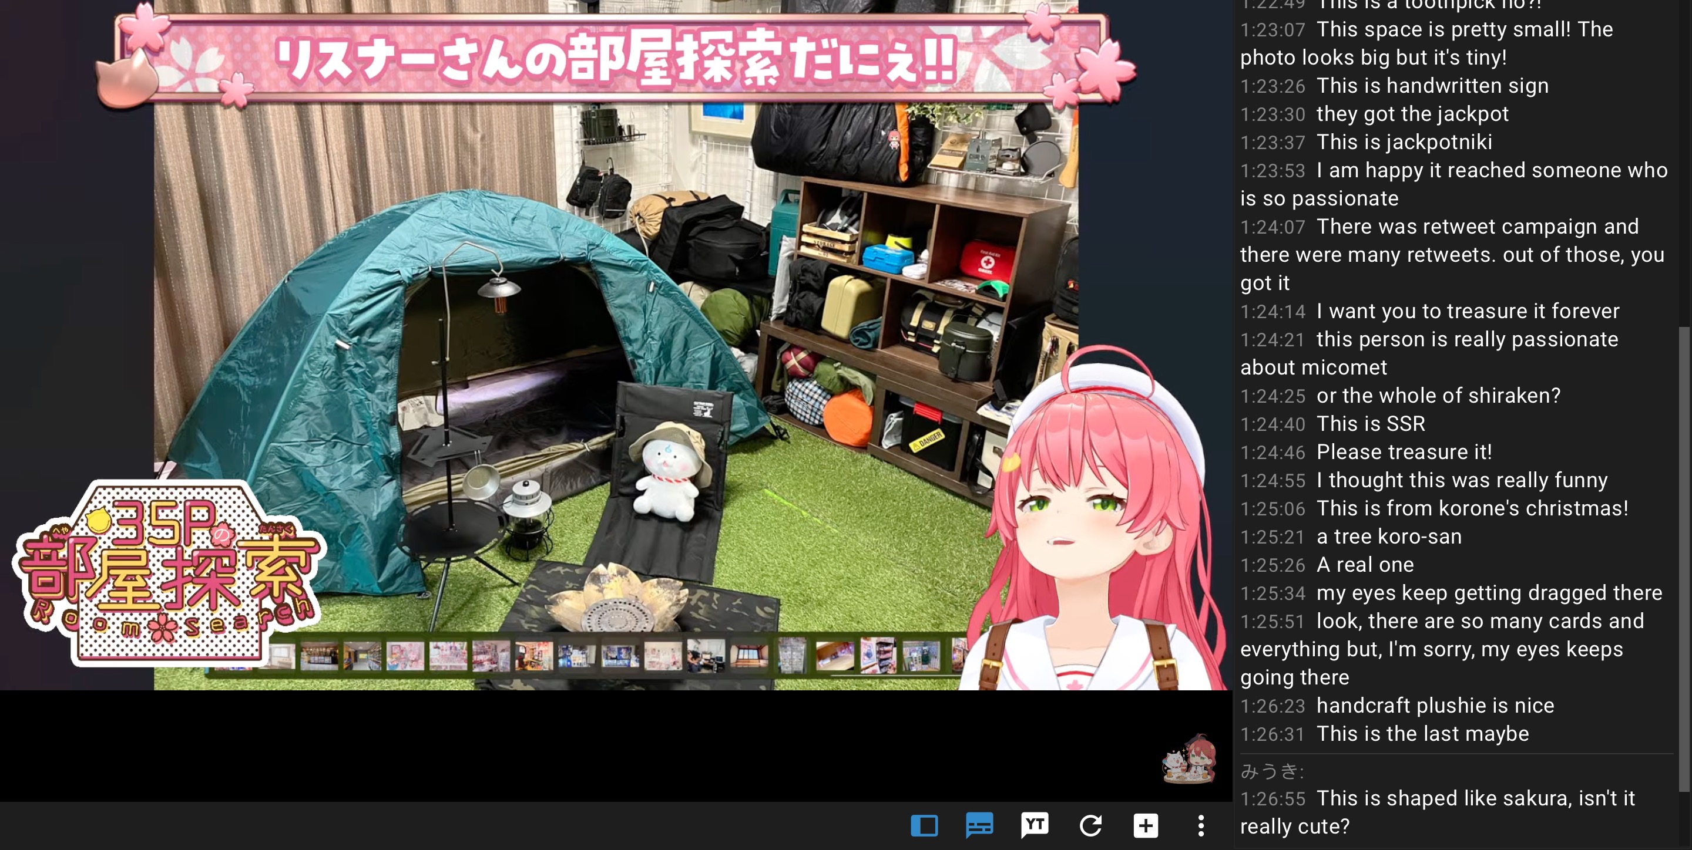Click the reload video icon
Viewport: 1692px width, 850px height.
(x=1090, y=825)
